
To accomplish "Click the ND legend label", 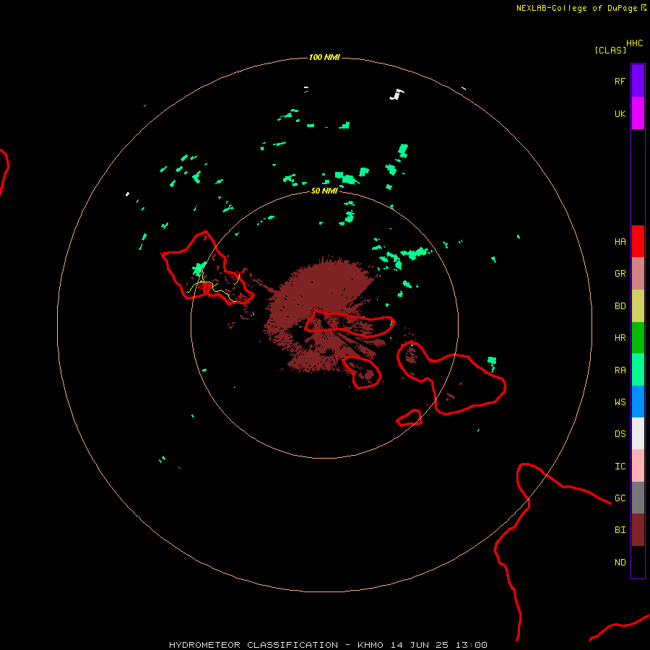I will point(620,563).
